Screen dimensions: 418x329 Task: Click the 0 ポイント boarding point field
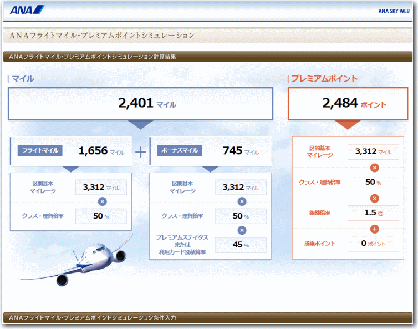(373, 244)
